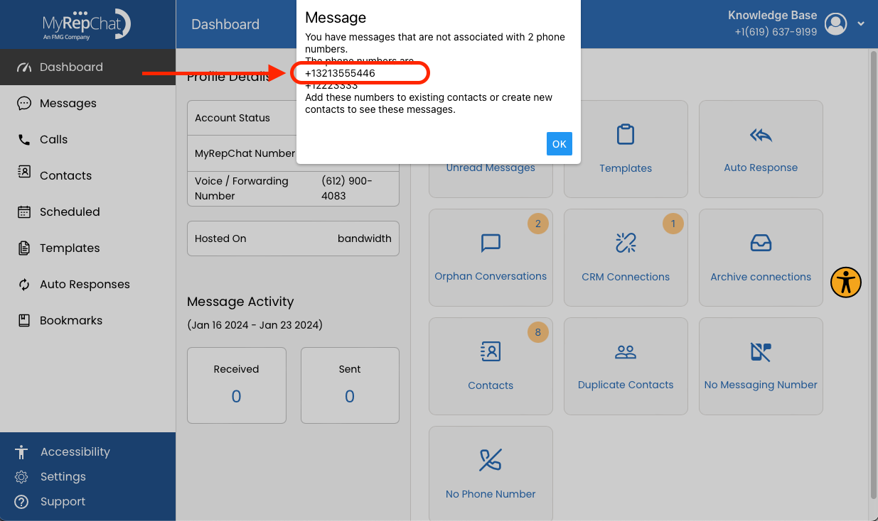Click the MyRepChat logo
Viewport: 878px width, 521px height.
87,25
